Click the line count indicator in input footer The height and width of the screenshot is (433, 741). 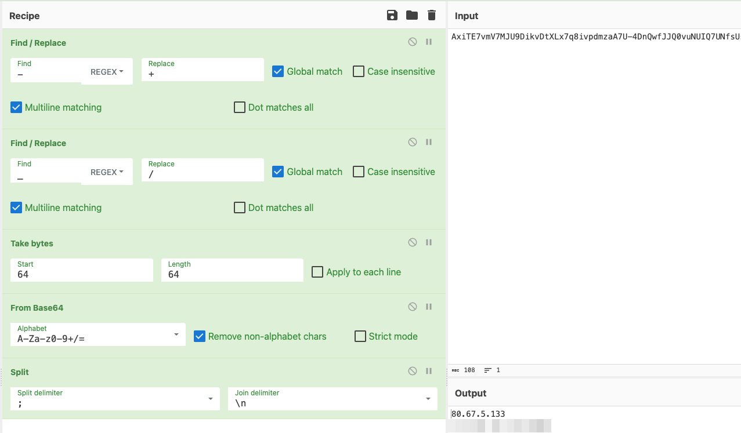(x=493, y=370)
